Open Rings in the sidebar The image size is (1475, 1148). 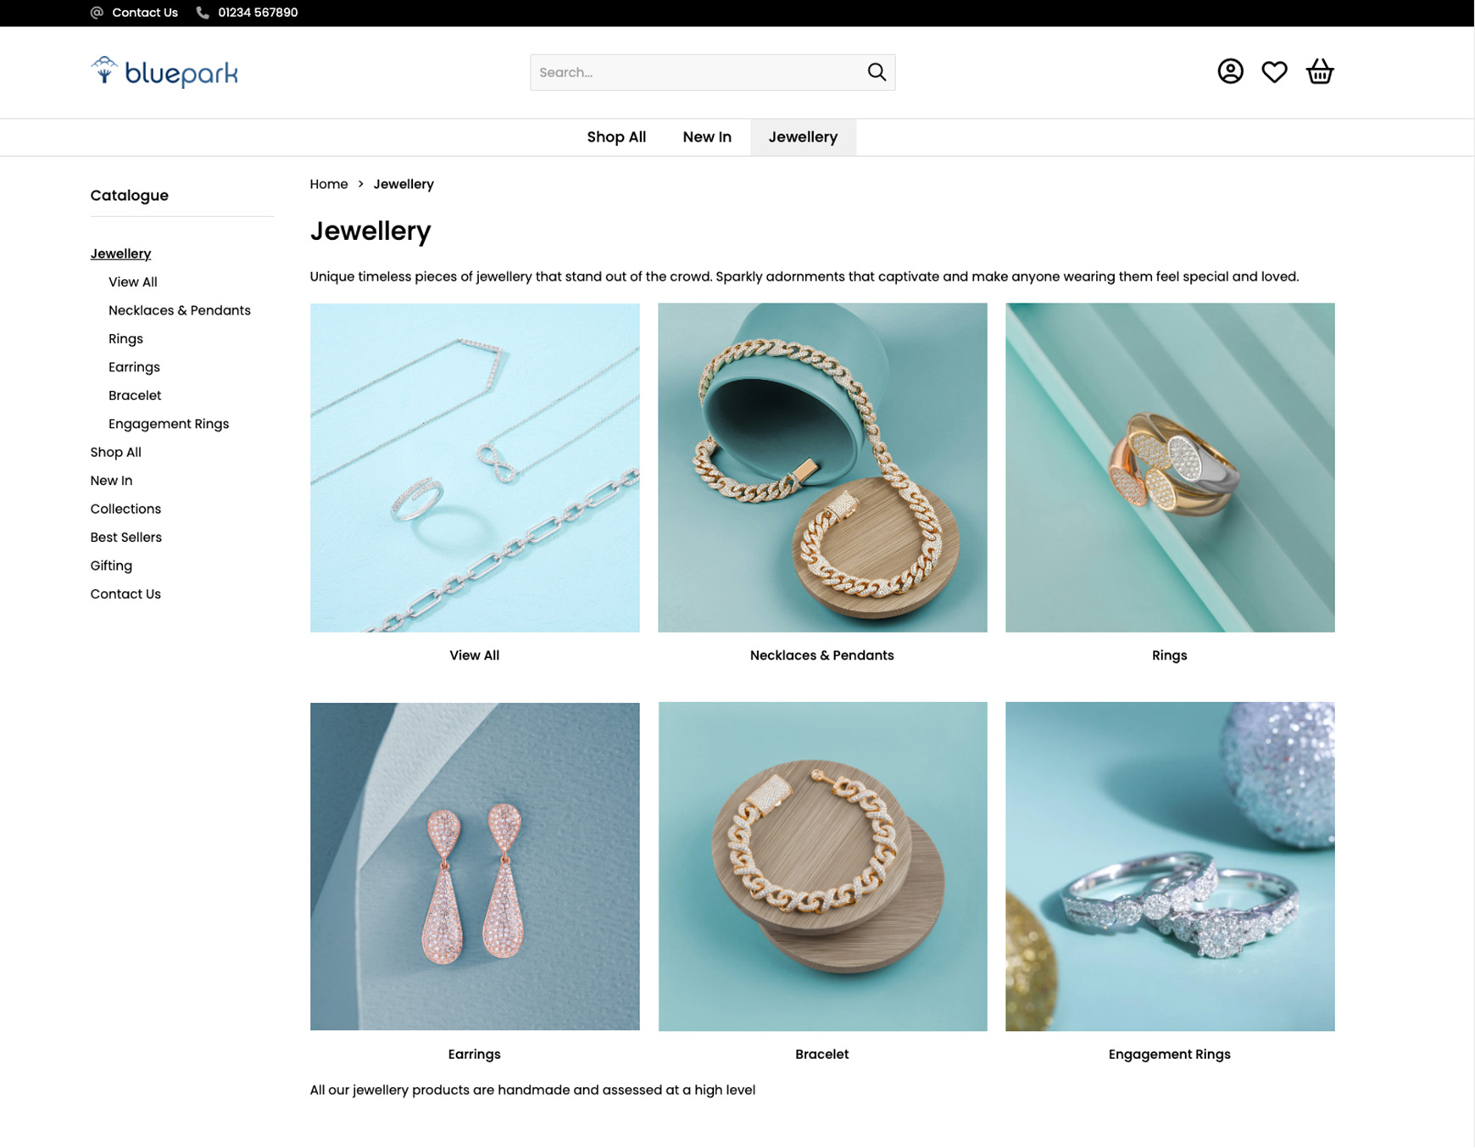(125, 339)
